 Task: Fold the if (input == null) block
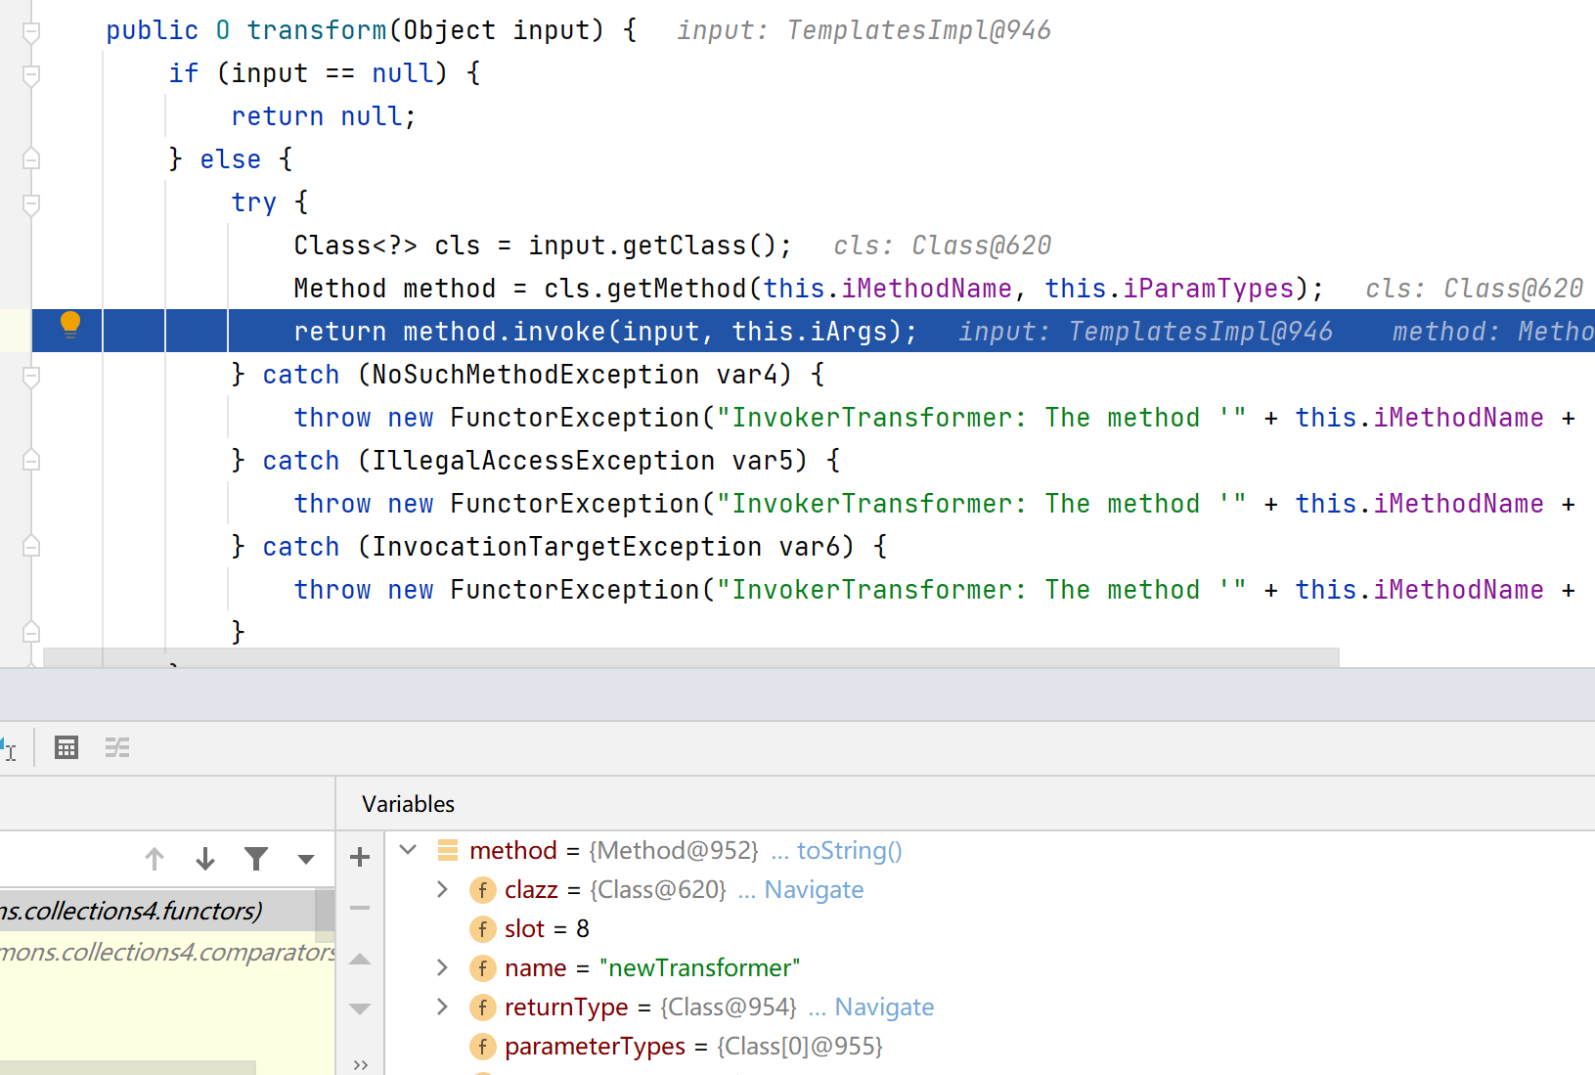[31, 75]
